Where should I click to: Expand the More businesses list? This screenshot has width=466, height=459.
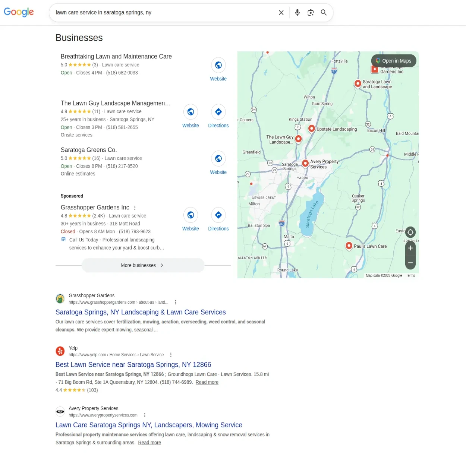tap(143, 266)
